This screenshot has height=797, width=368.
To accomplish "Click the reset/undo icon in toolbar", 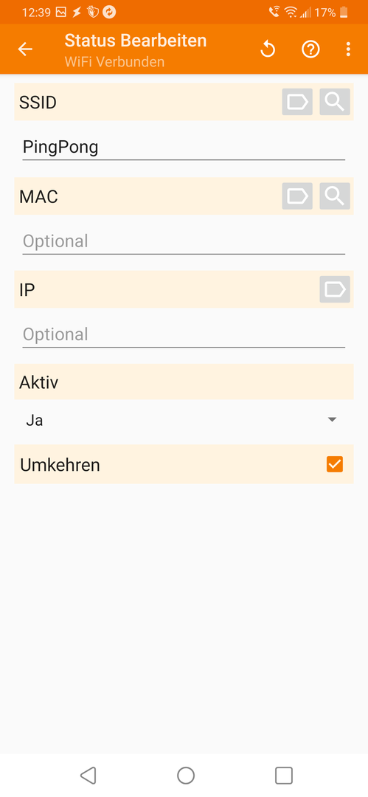I will (x=268, y=49).
